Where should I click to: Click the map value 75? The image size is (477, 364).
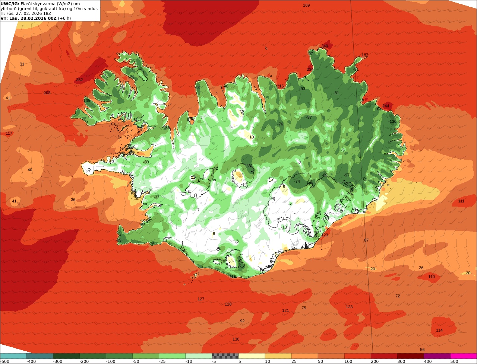tap(304, 308)
